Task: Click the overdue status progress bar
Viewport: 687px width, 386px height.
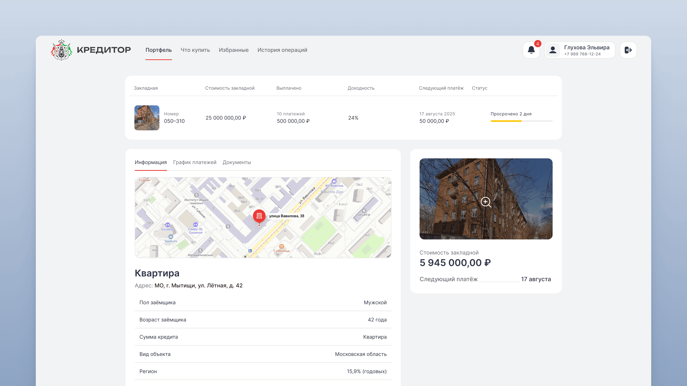Action: click(521, 121)
